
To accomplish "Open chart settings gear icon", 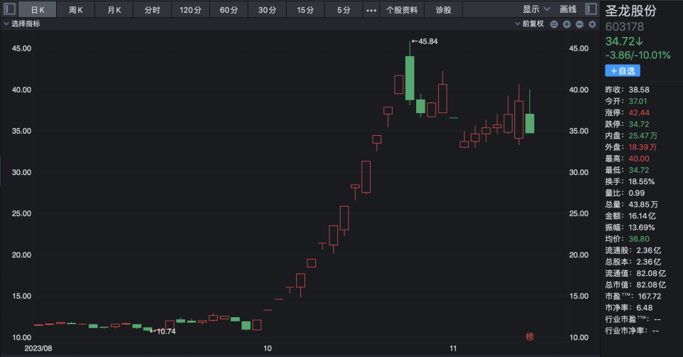I will 592,24.
